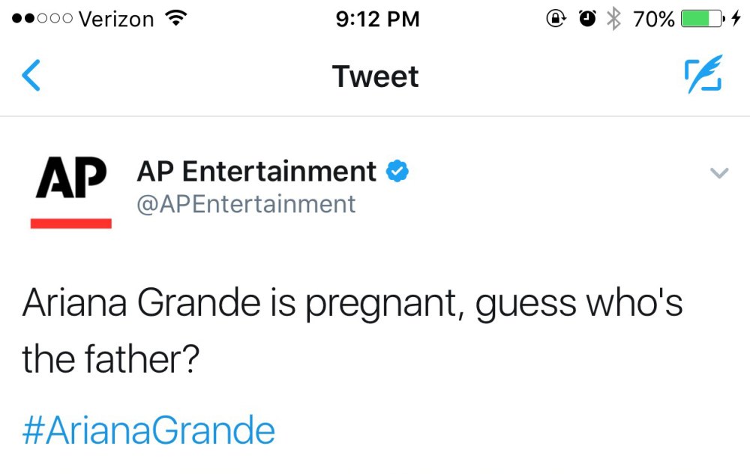Tap the 70% battery percentage text
Viewport: 750px width, 474px height.
[x=653, y=19]
